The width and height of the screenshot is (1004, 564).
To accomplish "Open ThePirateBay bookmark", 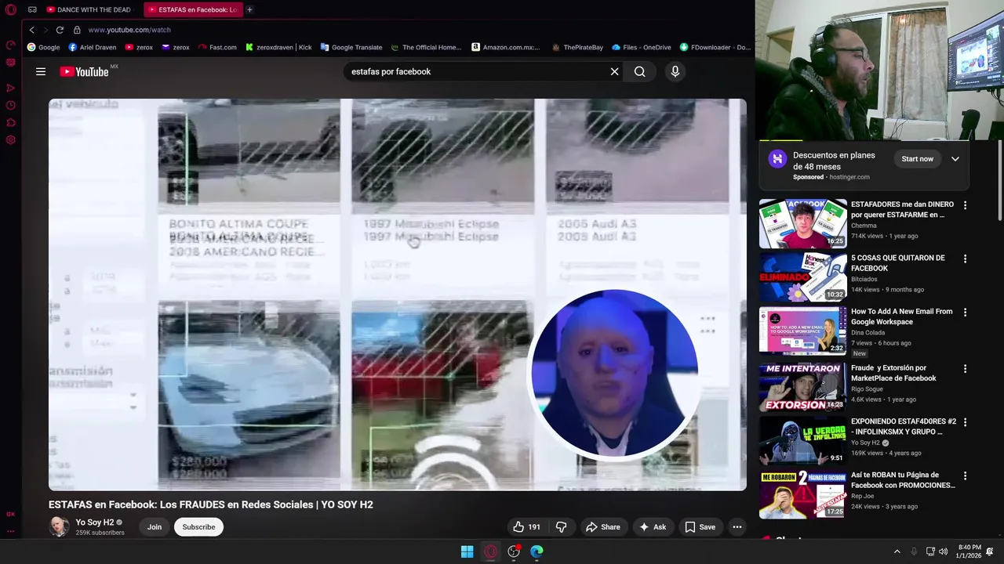I will pos(577,47).
